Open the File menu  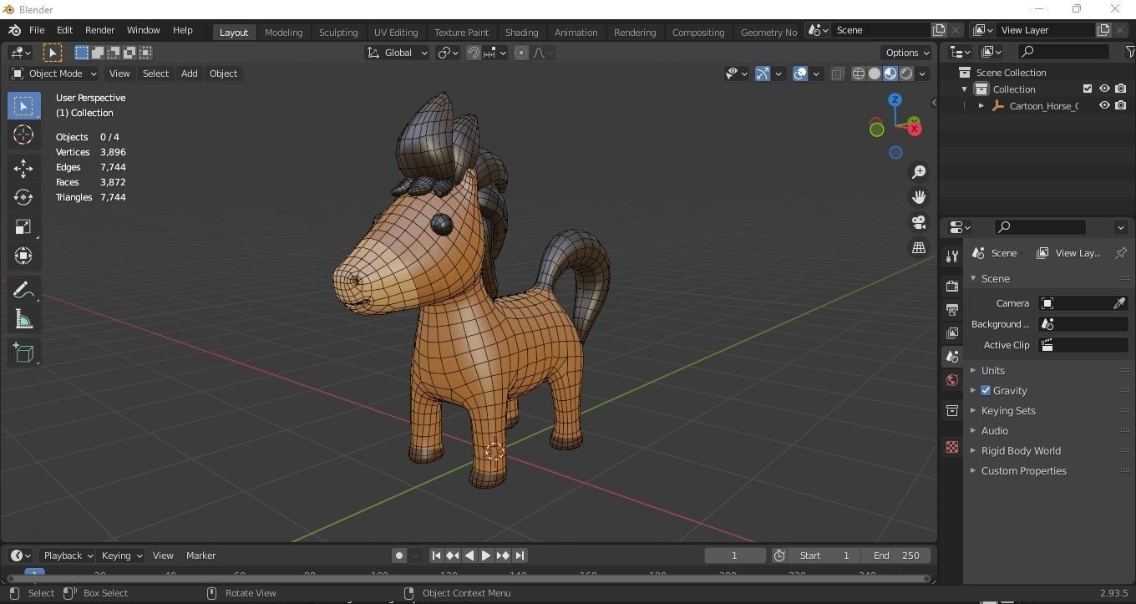37,30
